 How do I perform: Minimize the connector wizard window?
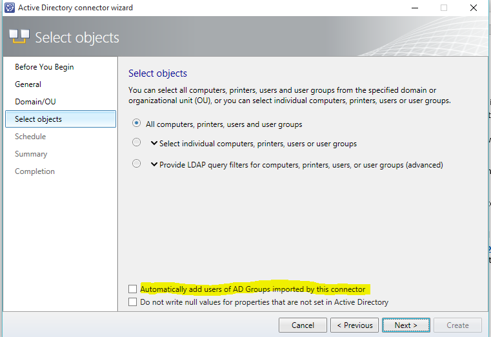click(415, 8)
